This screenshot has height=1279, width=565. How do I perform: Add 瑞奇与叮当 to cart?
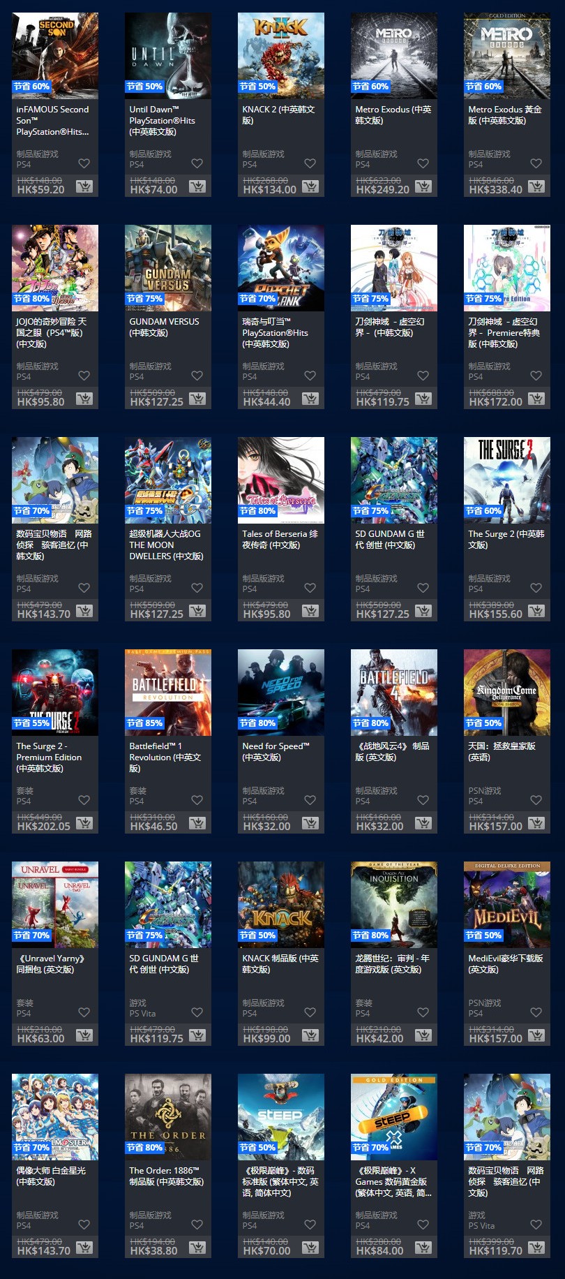pos(310,399)
